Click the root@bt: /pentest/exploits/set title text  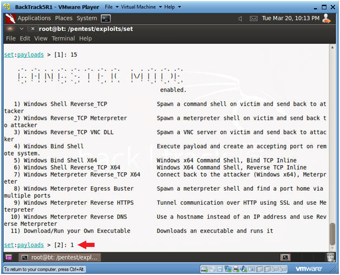point(86,29)
